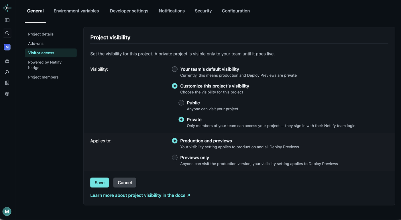Open the user profile avatar at bottom
The height and width of the screenshot is (220, 401).
[x=7, y=212]
